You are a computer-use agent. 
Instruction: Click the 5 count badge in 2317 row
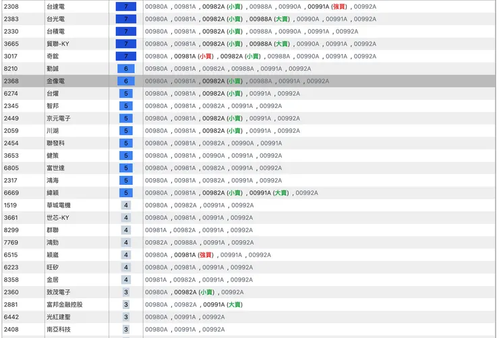point(126,180)
